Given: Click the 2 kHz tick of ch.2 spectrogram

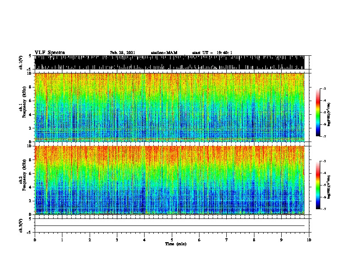Looking at the screenshot, I should coord(31,201).
